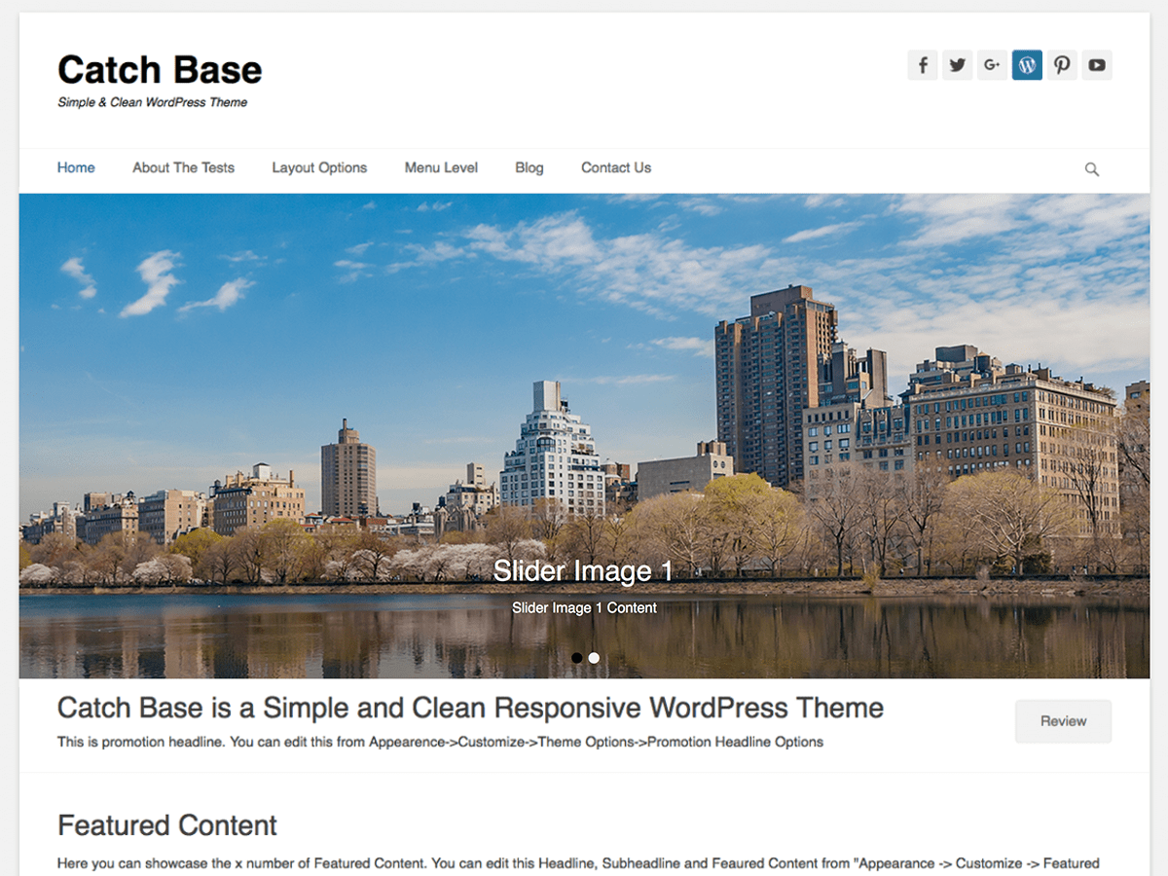This screenshot has width=1168, height=876.
Task: Open the YouTube social icon
Action: [1097, 64]
